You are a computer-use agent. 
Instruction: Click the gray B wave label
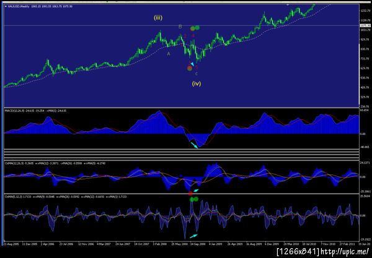[x=180, y=27]
